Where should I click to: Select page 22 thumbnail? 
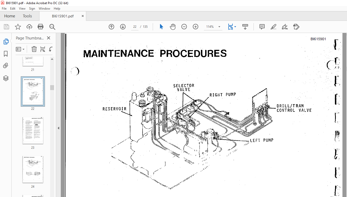(33, 91)
